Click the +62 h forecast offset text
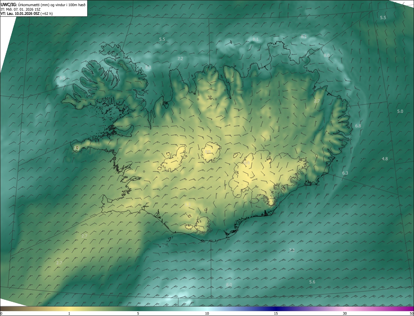414x316 pixels. point(47,14)
